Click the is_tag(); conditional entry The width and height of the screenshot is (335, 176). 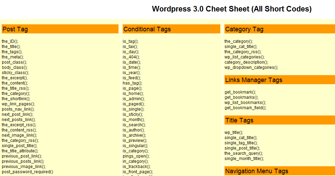(x=130, y=41)
